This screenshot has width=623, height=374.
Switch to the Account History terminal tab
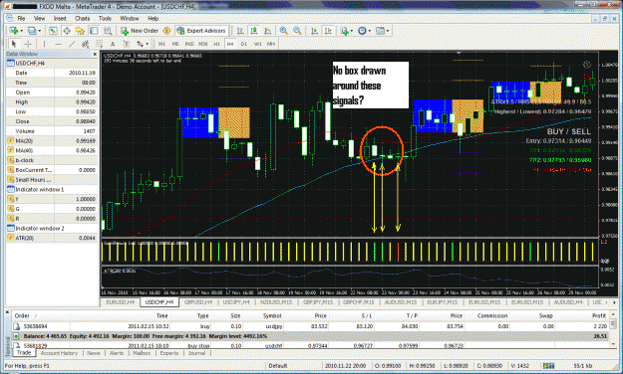tap(59, 353)
